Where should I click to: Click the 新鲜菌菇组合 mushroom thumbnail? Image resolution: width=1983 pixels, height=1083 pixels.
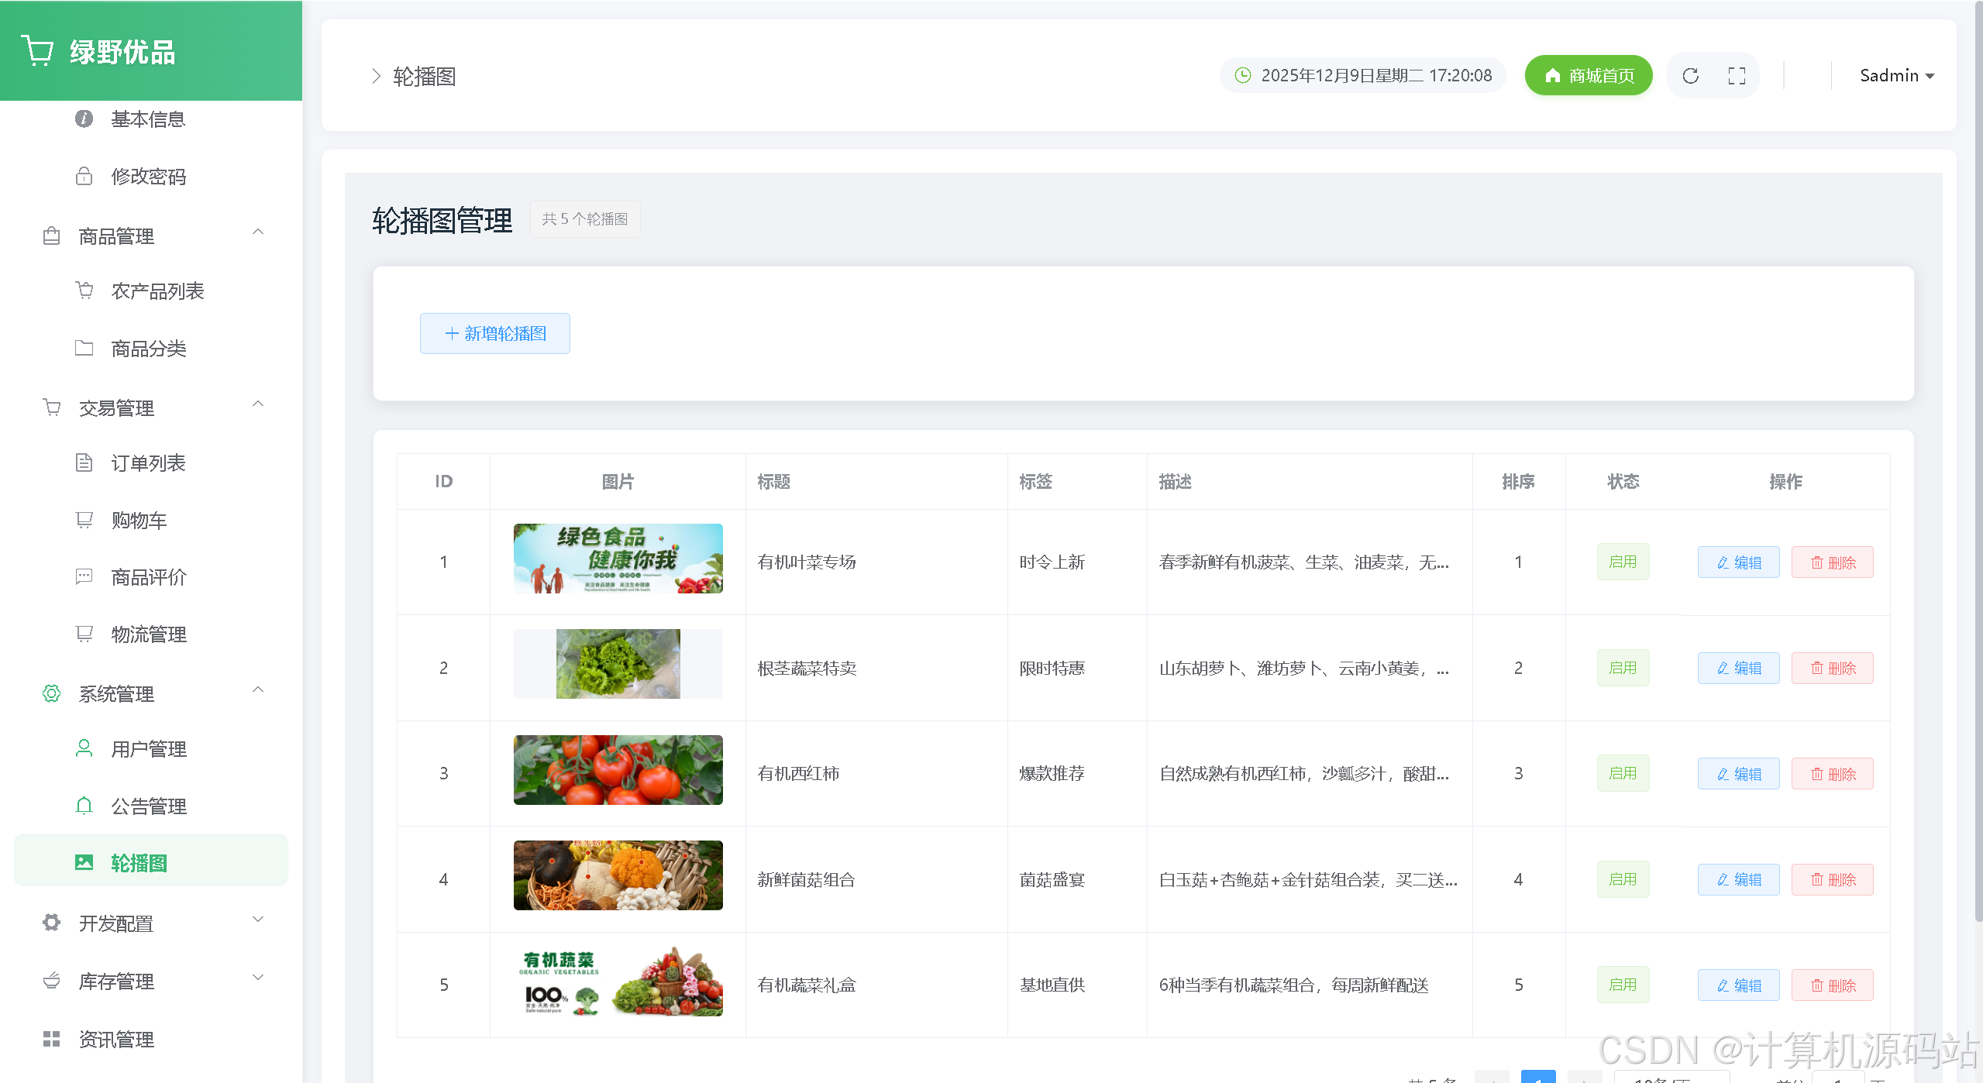point(618,875)
